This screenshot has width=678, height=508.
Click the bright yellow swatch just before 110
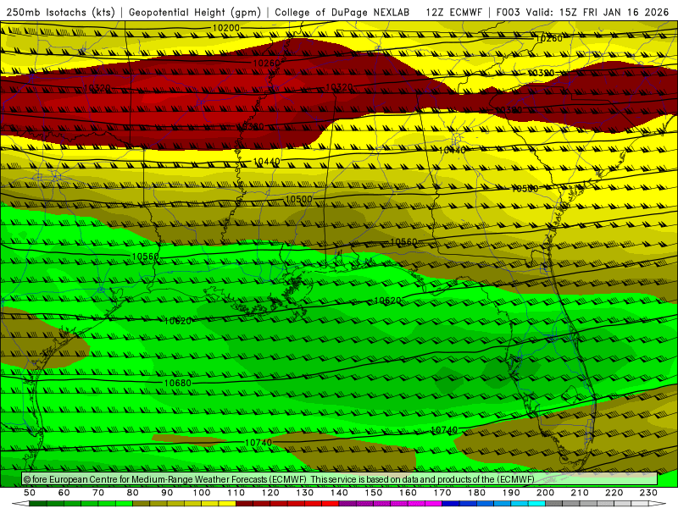coord(227,504)
